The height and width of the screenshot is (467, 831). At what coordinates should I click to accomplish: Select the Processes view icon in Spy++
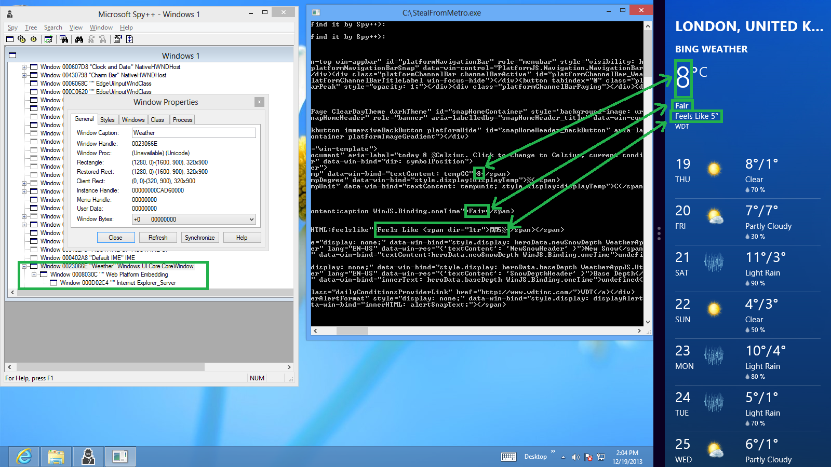(21, 39)
